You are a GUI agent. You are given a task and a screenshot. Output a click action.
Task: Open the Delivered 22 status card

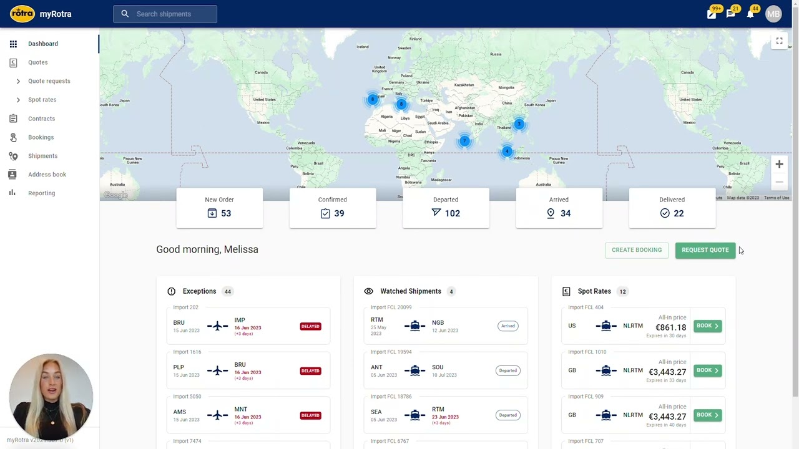672,207
